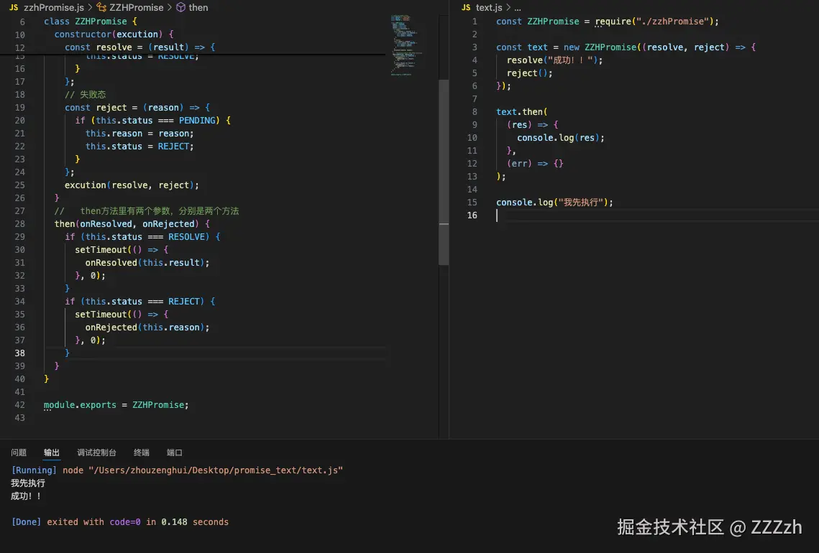Image resolution: width=819 pixels, height=553 pixels.
Task: Click line const text = new ZZHPromise
Action: (626, 47)
